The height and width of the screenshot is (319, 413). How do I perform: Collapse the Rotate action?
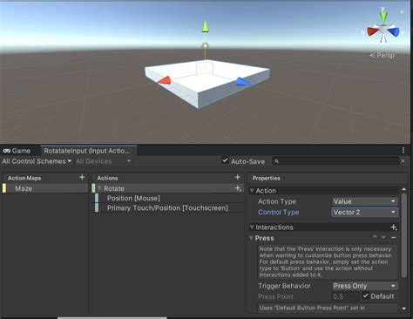tap(99, 188)
